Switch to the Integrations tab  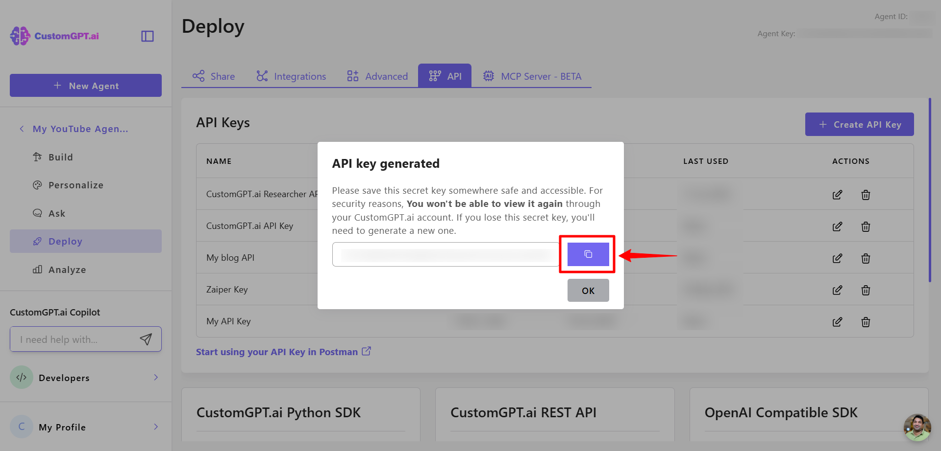coord(291,76)
